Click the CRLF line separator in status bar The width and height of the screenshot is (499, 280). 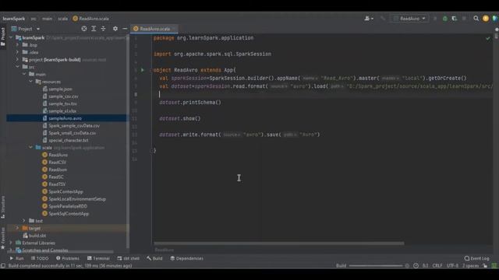(x=437, y=265)
